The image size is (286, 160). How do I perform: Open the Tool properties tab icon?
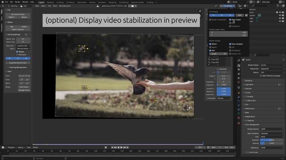click(239, 60)
